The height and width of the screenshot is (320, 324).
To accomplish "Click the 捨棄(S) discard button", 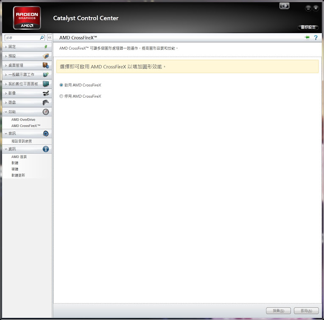I will 278,311.
